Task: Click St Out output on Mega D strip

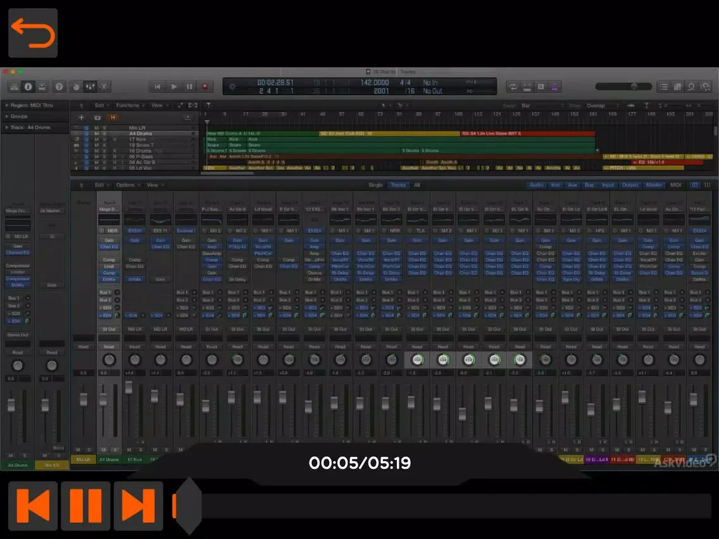Action: point(109,330)
